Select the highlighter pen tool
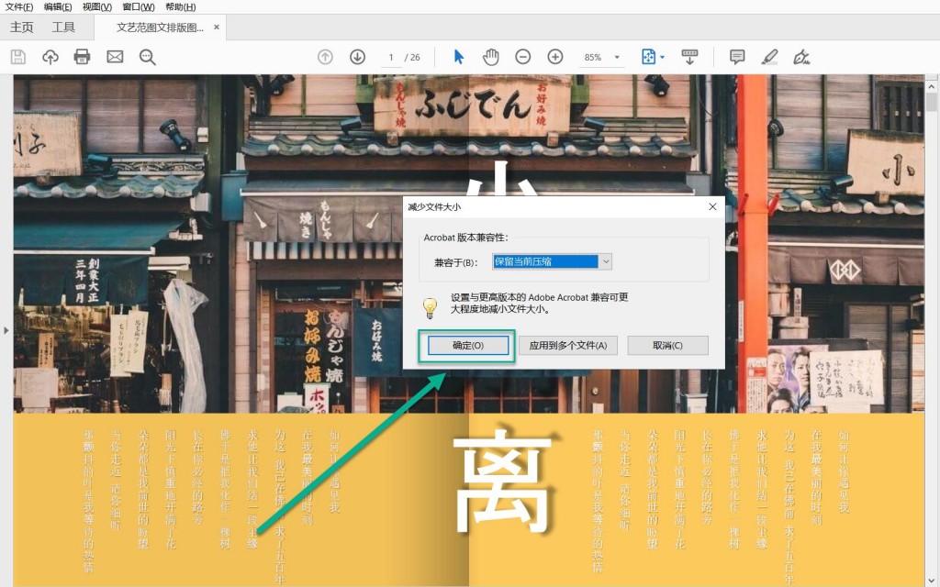This screenshot has width=940, height=587. [769, 57]
